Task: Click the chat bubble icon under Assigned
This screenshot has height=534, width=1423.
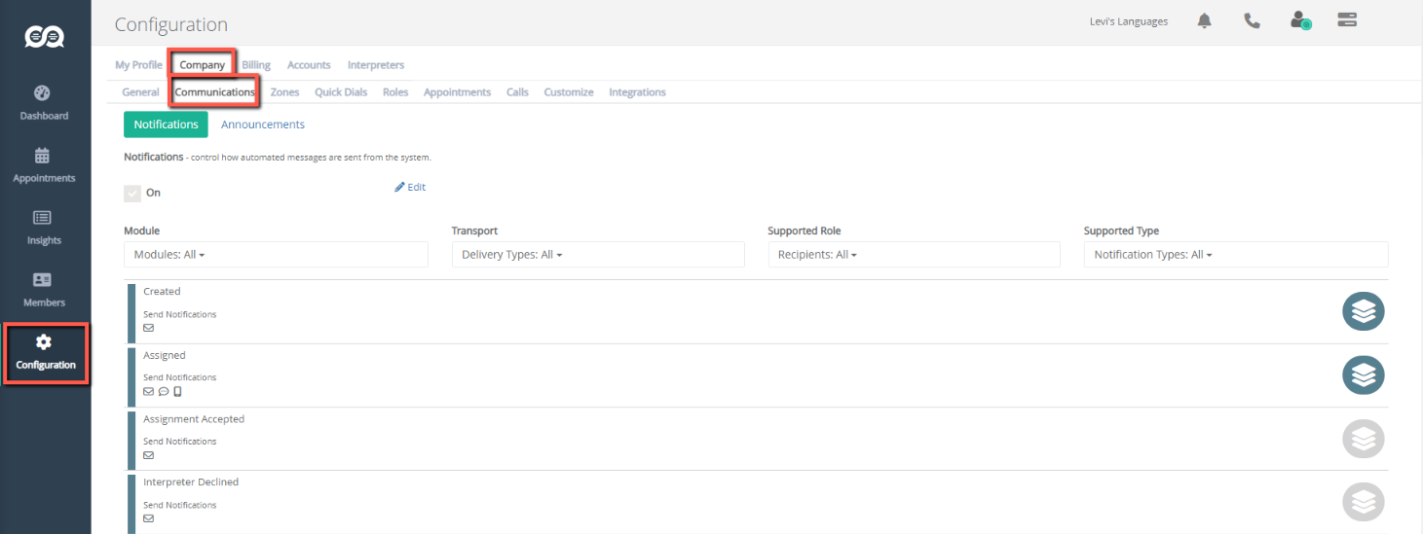Action: click(x=164, y=392)
